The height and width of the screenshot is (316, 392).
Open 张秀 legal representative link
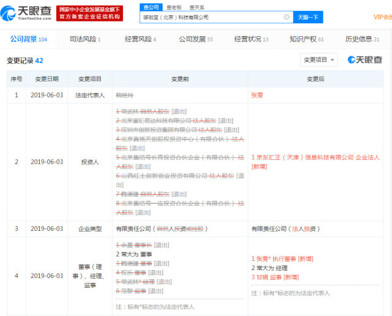[257, 96]
